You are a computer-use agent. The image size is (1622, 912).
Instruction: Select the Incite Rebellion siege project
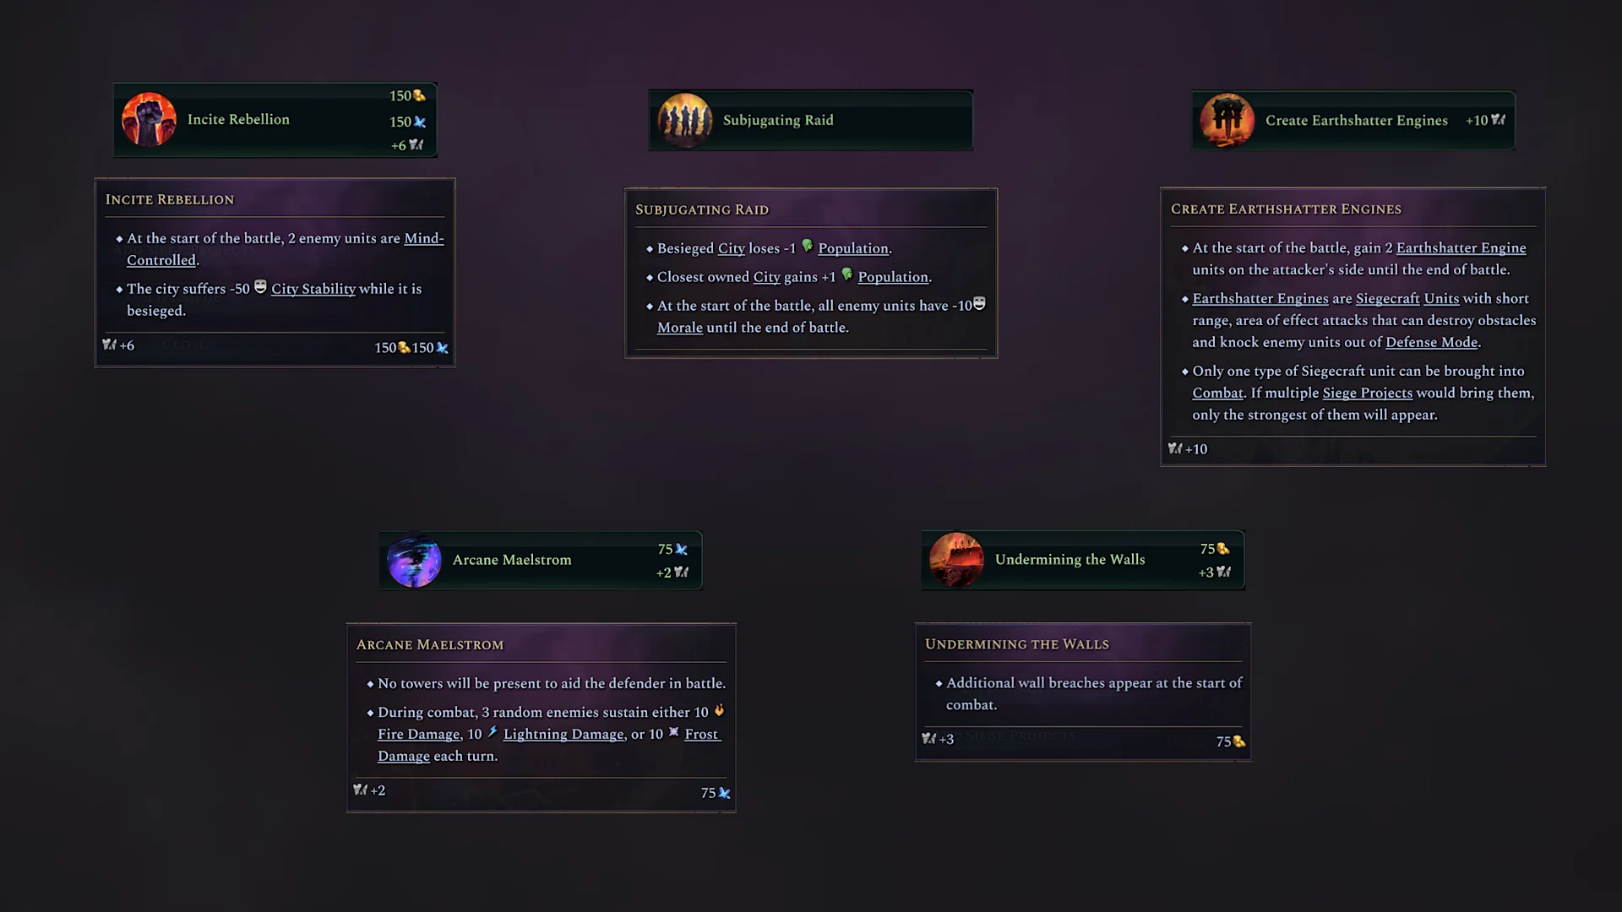click(x=275, y=120)
